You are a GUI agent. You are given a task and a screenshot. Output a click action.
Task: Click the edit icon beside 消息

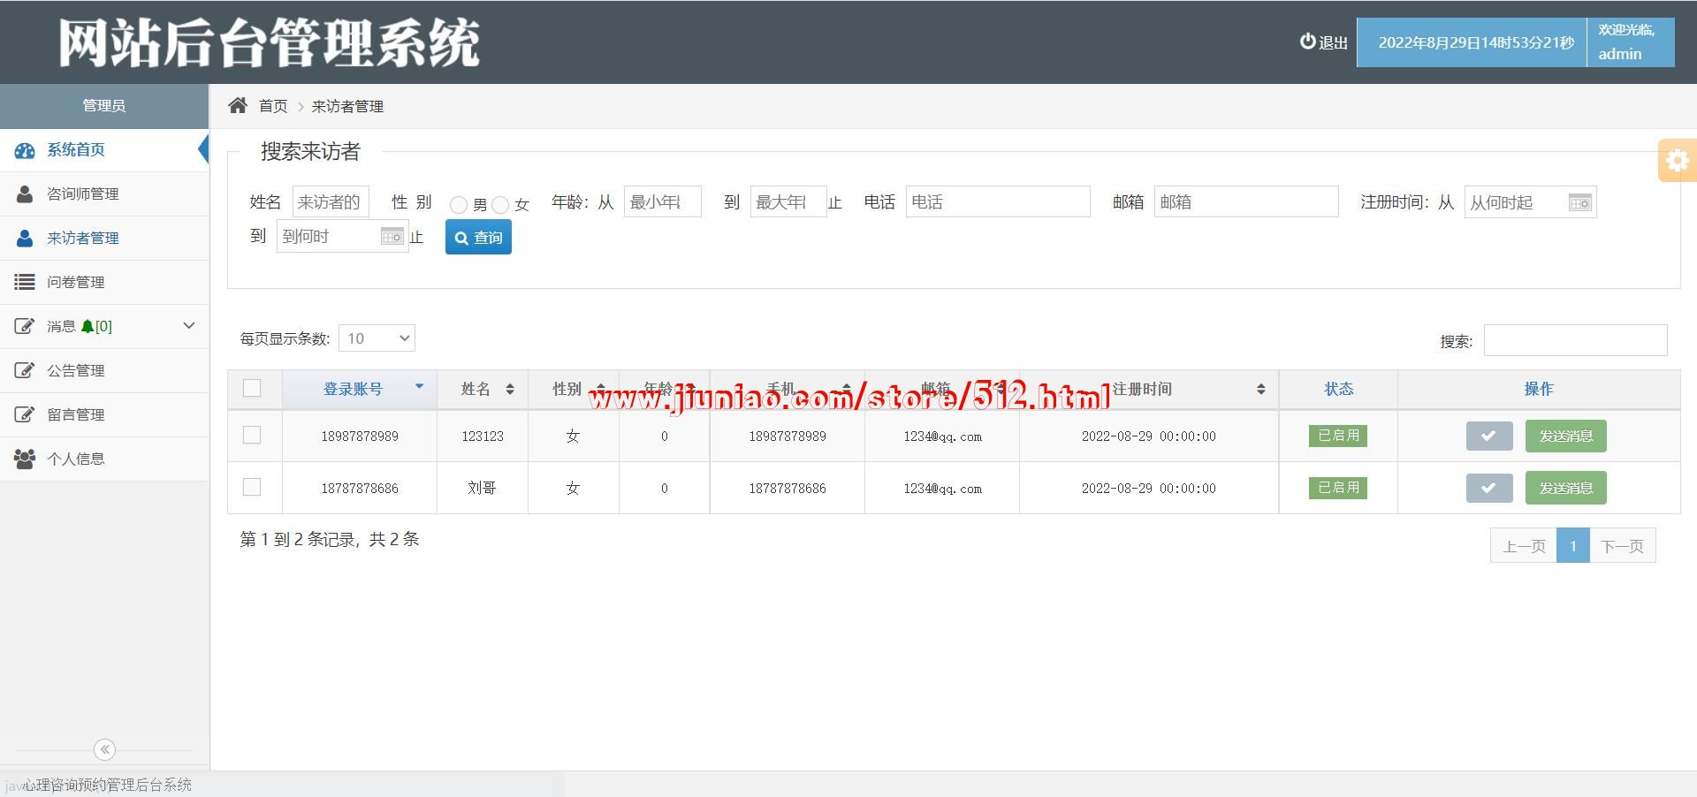[25, 326]
